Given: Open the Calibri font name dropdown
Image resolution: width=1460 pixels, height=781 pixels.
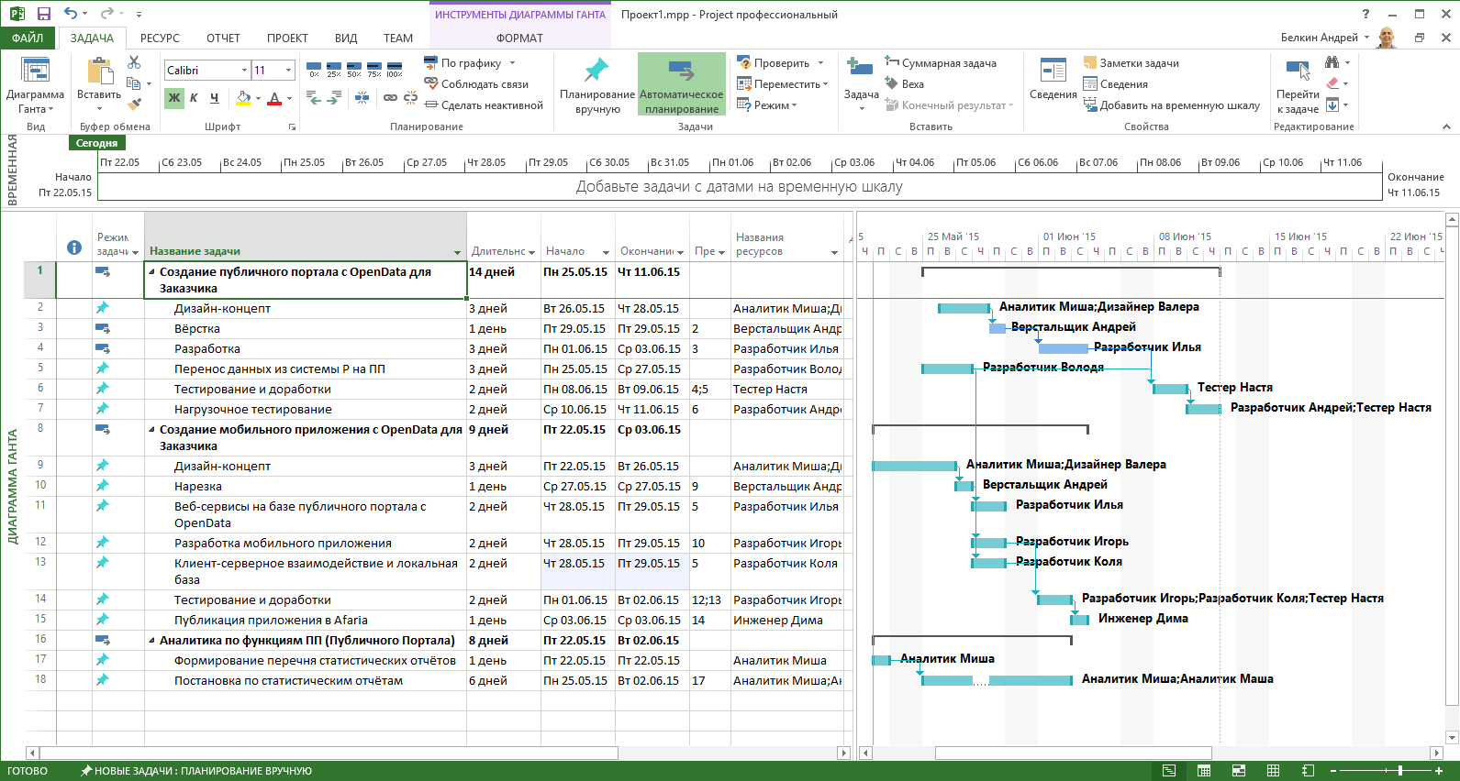Looking at the screenshot, I should [x=245, y=70].
